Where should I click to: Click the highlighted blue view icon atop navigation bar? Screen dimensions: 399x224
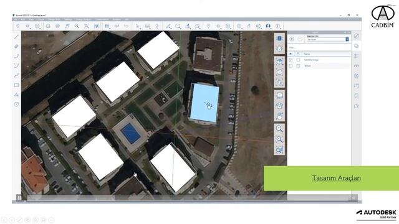tap(279, 38)
